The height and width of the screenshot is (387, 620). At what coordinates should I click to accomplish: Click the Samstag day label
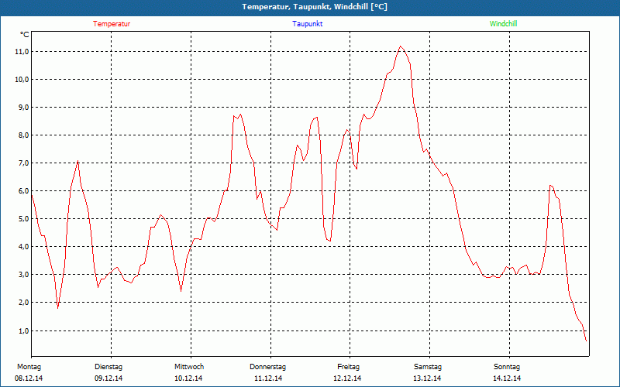point(428,367)
